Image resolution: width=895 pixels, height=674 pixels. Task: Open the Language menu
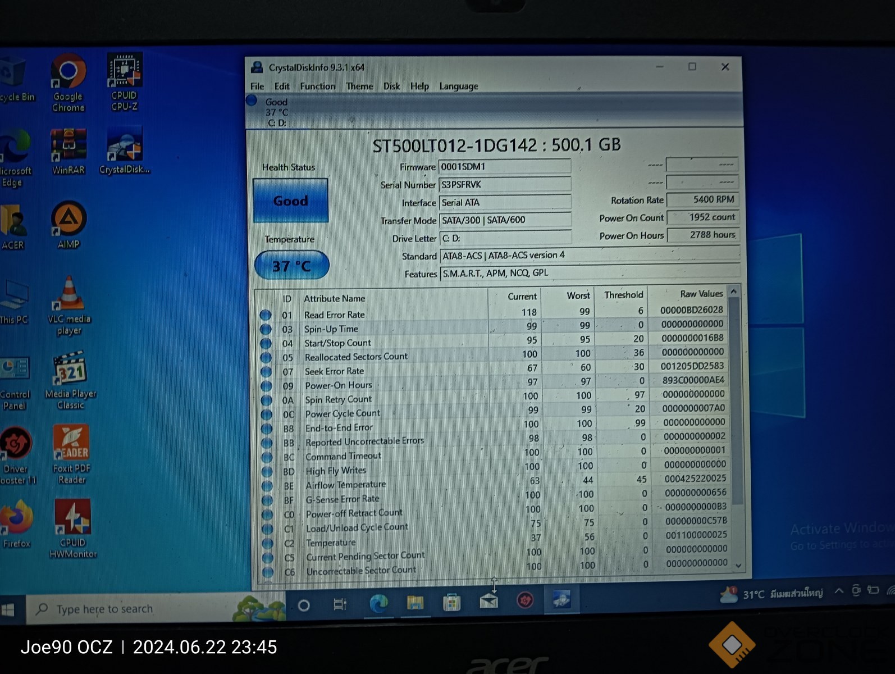(459, 86)
